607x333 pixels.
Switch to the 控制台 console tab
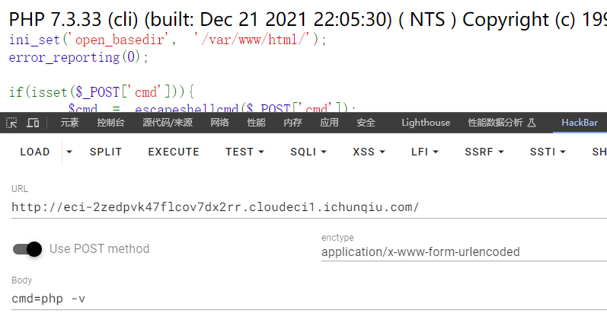click(110, 123)
